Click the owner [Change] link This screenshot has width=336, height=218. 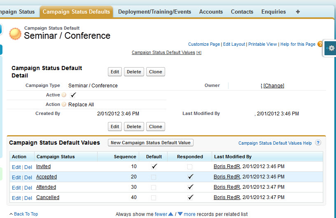point(274,86)
